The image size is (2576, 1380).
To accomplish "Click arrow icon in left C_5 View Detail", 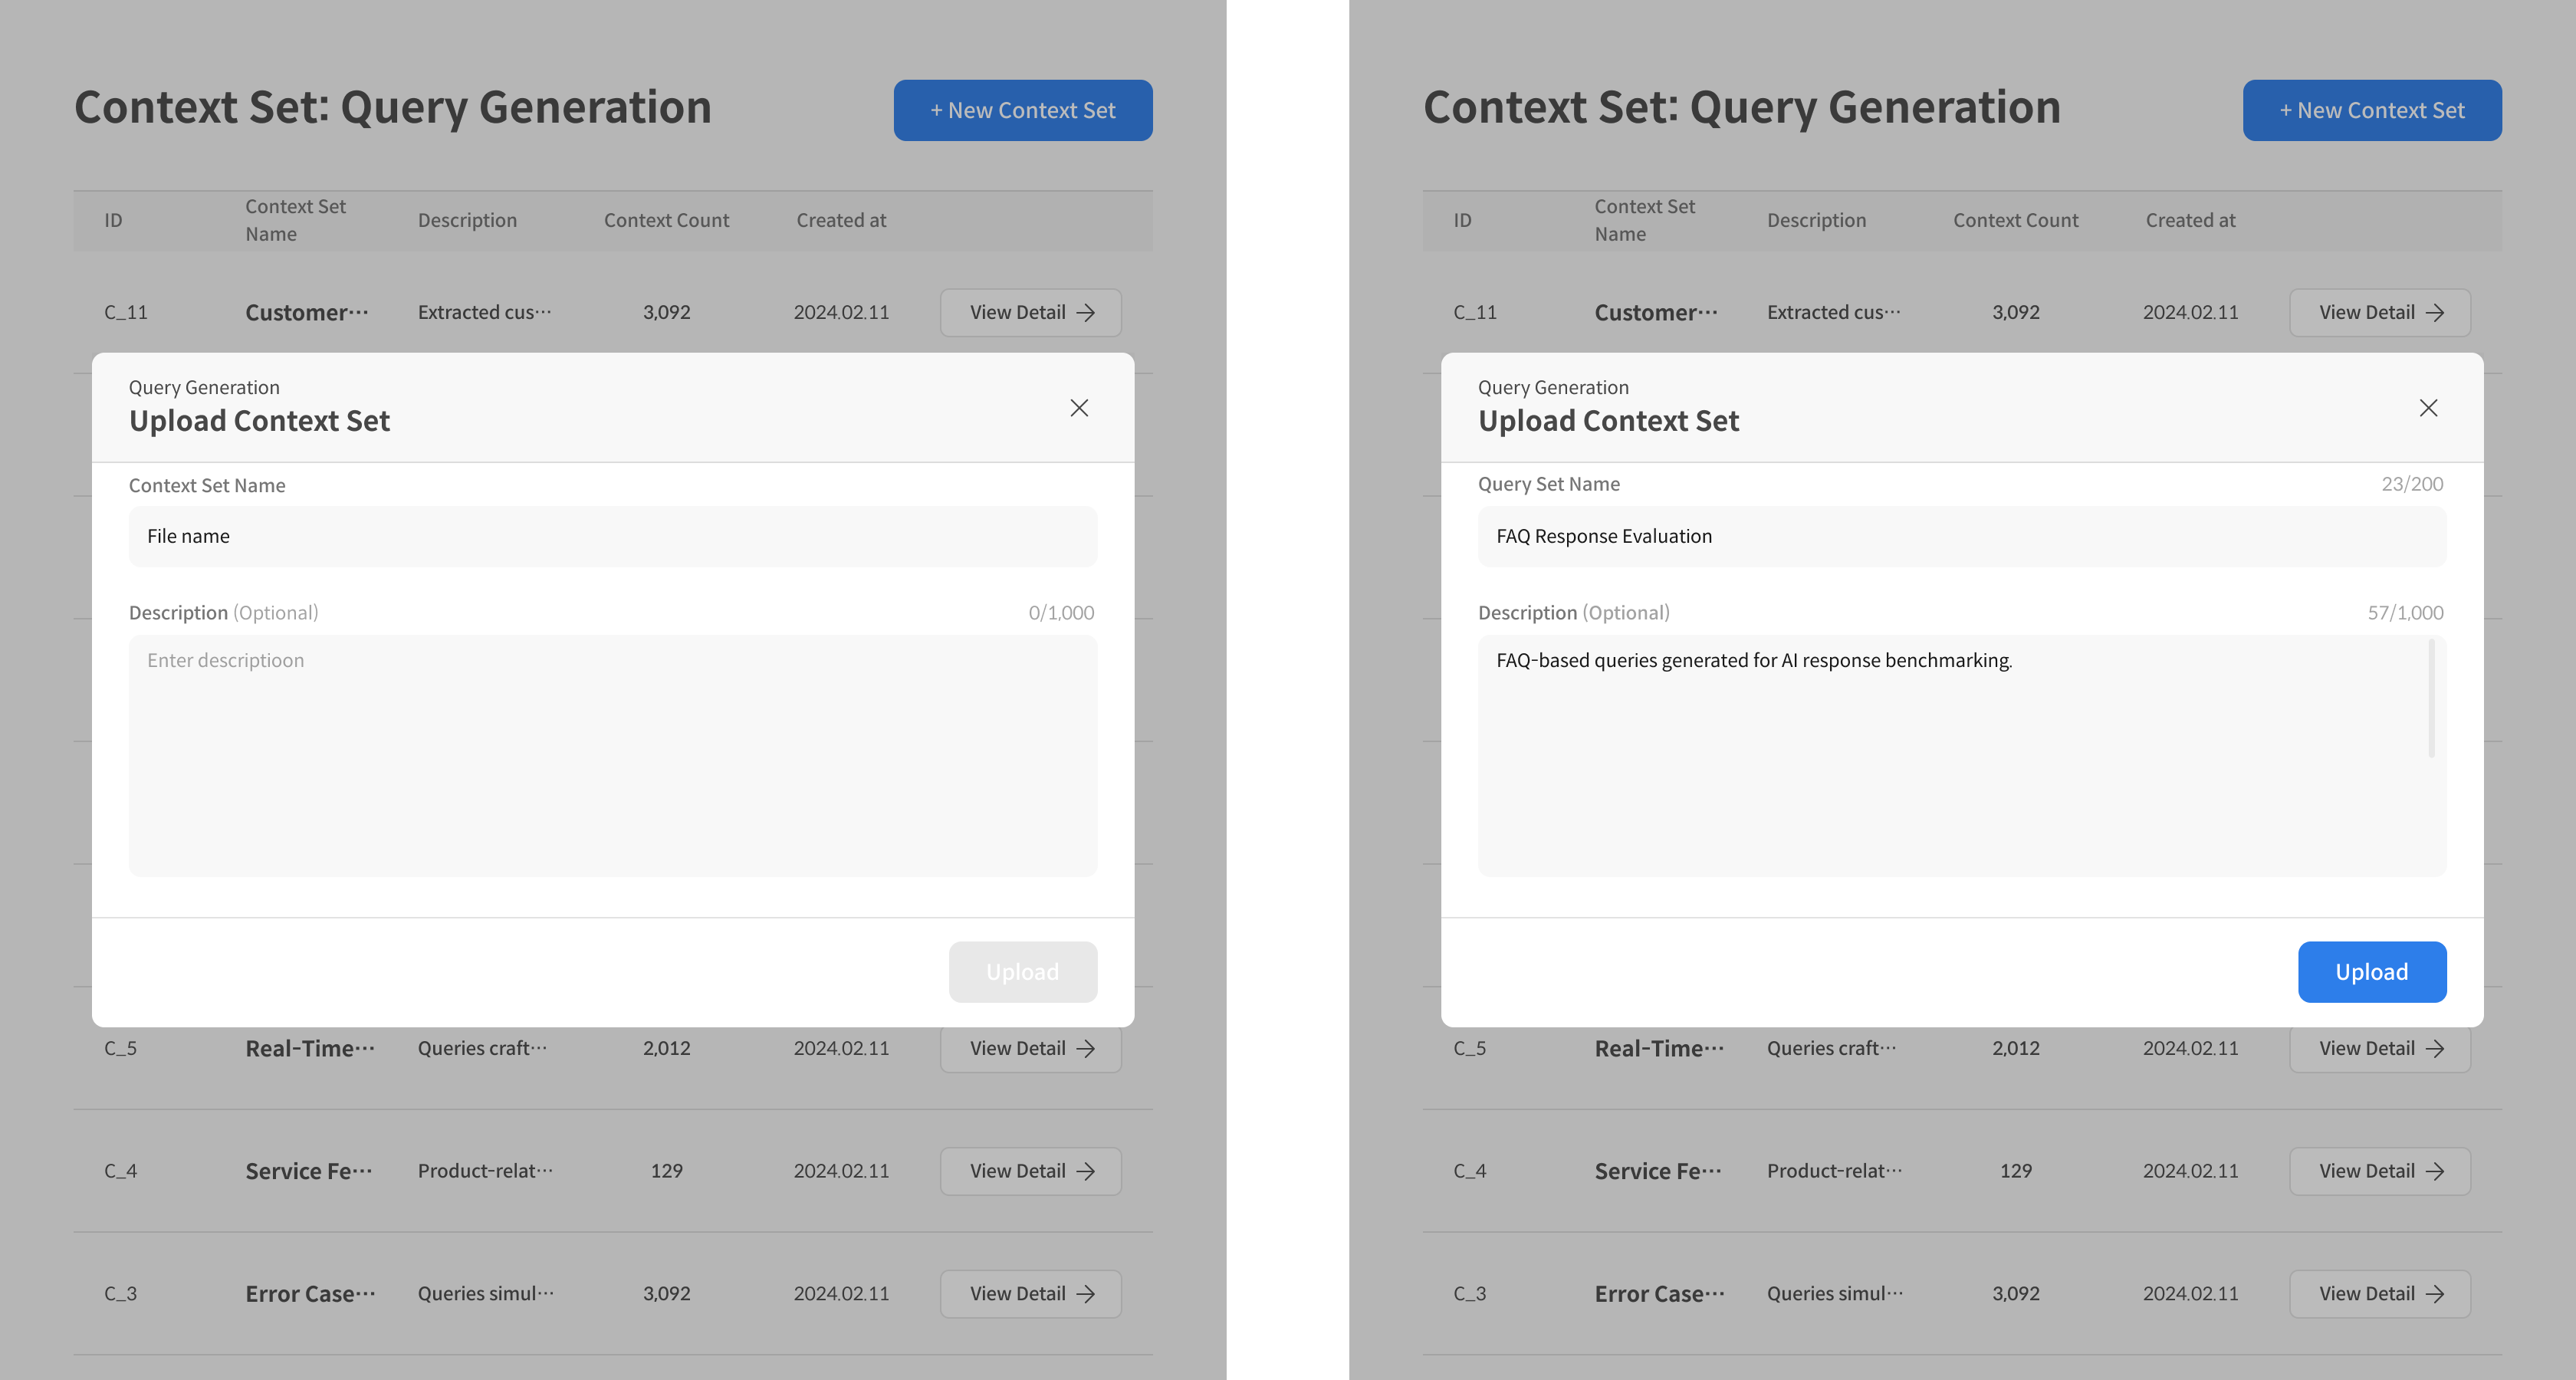I will pos(1085,1049).
